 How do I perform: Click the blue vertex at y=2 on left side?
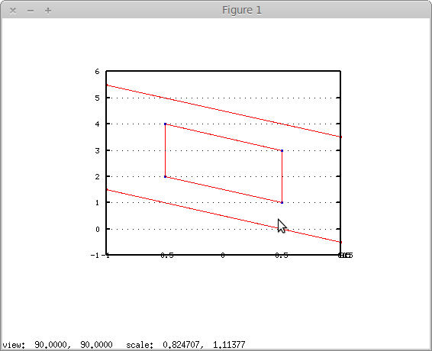(x=166, y=176)
